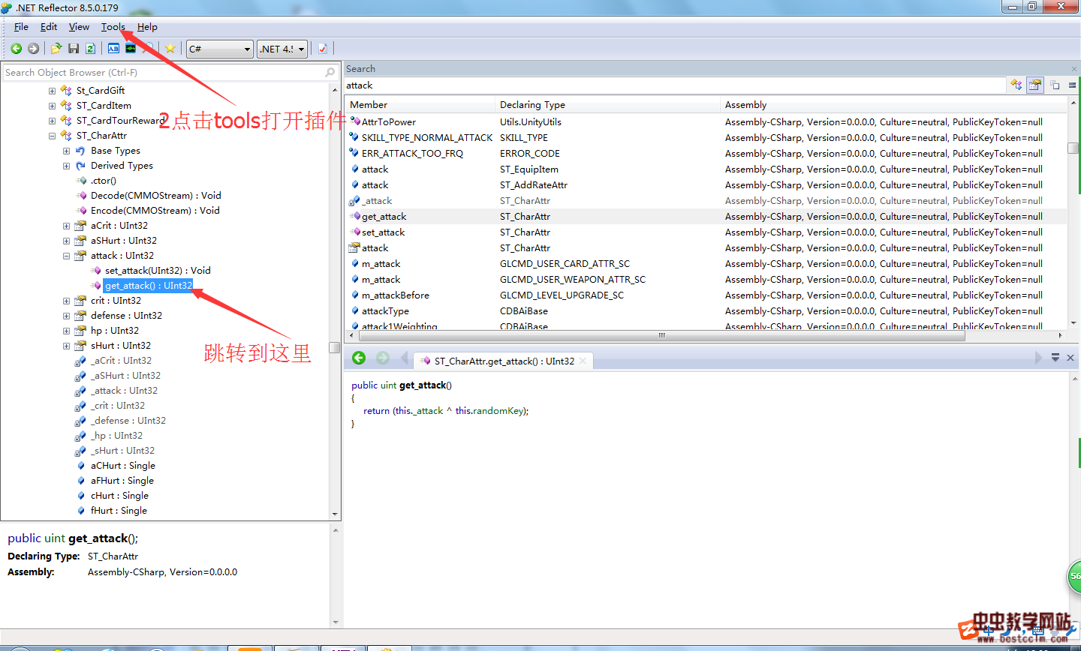Focus the Search Object Browser field
This screenshot has width=1081, height=651.
pyautogui.click(x=170, y=73)
